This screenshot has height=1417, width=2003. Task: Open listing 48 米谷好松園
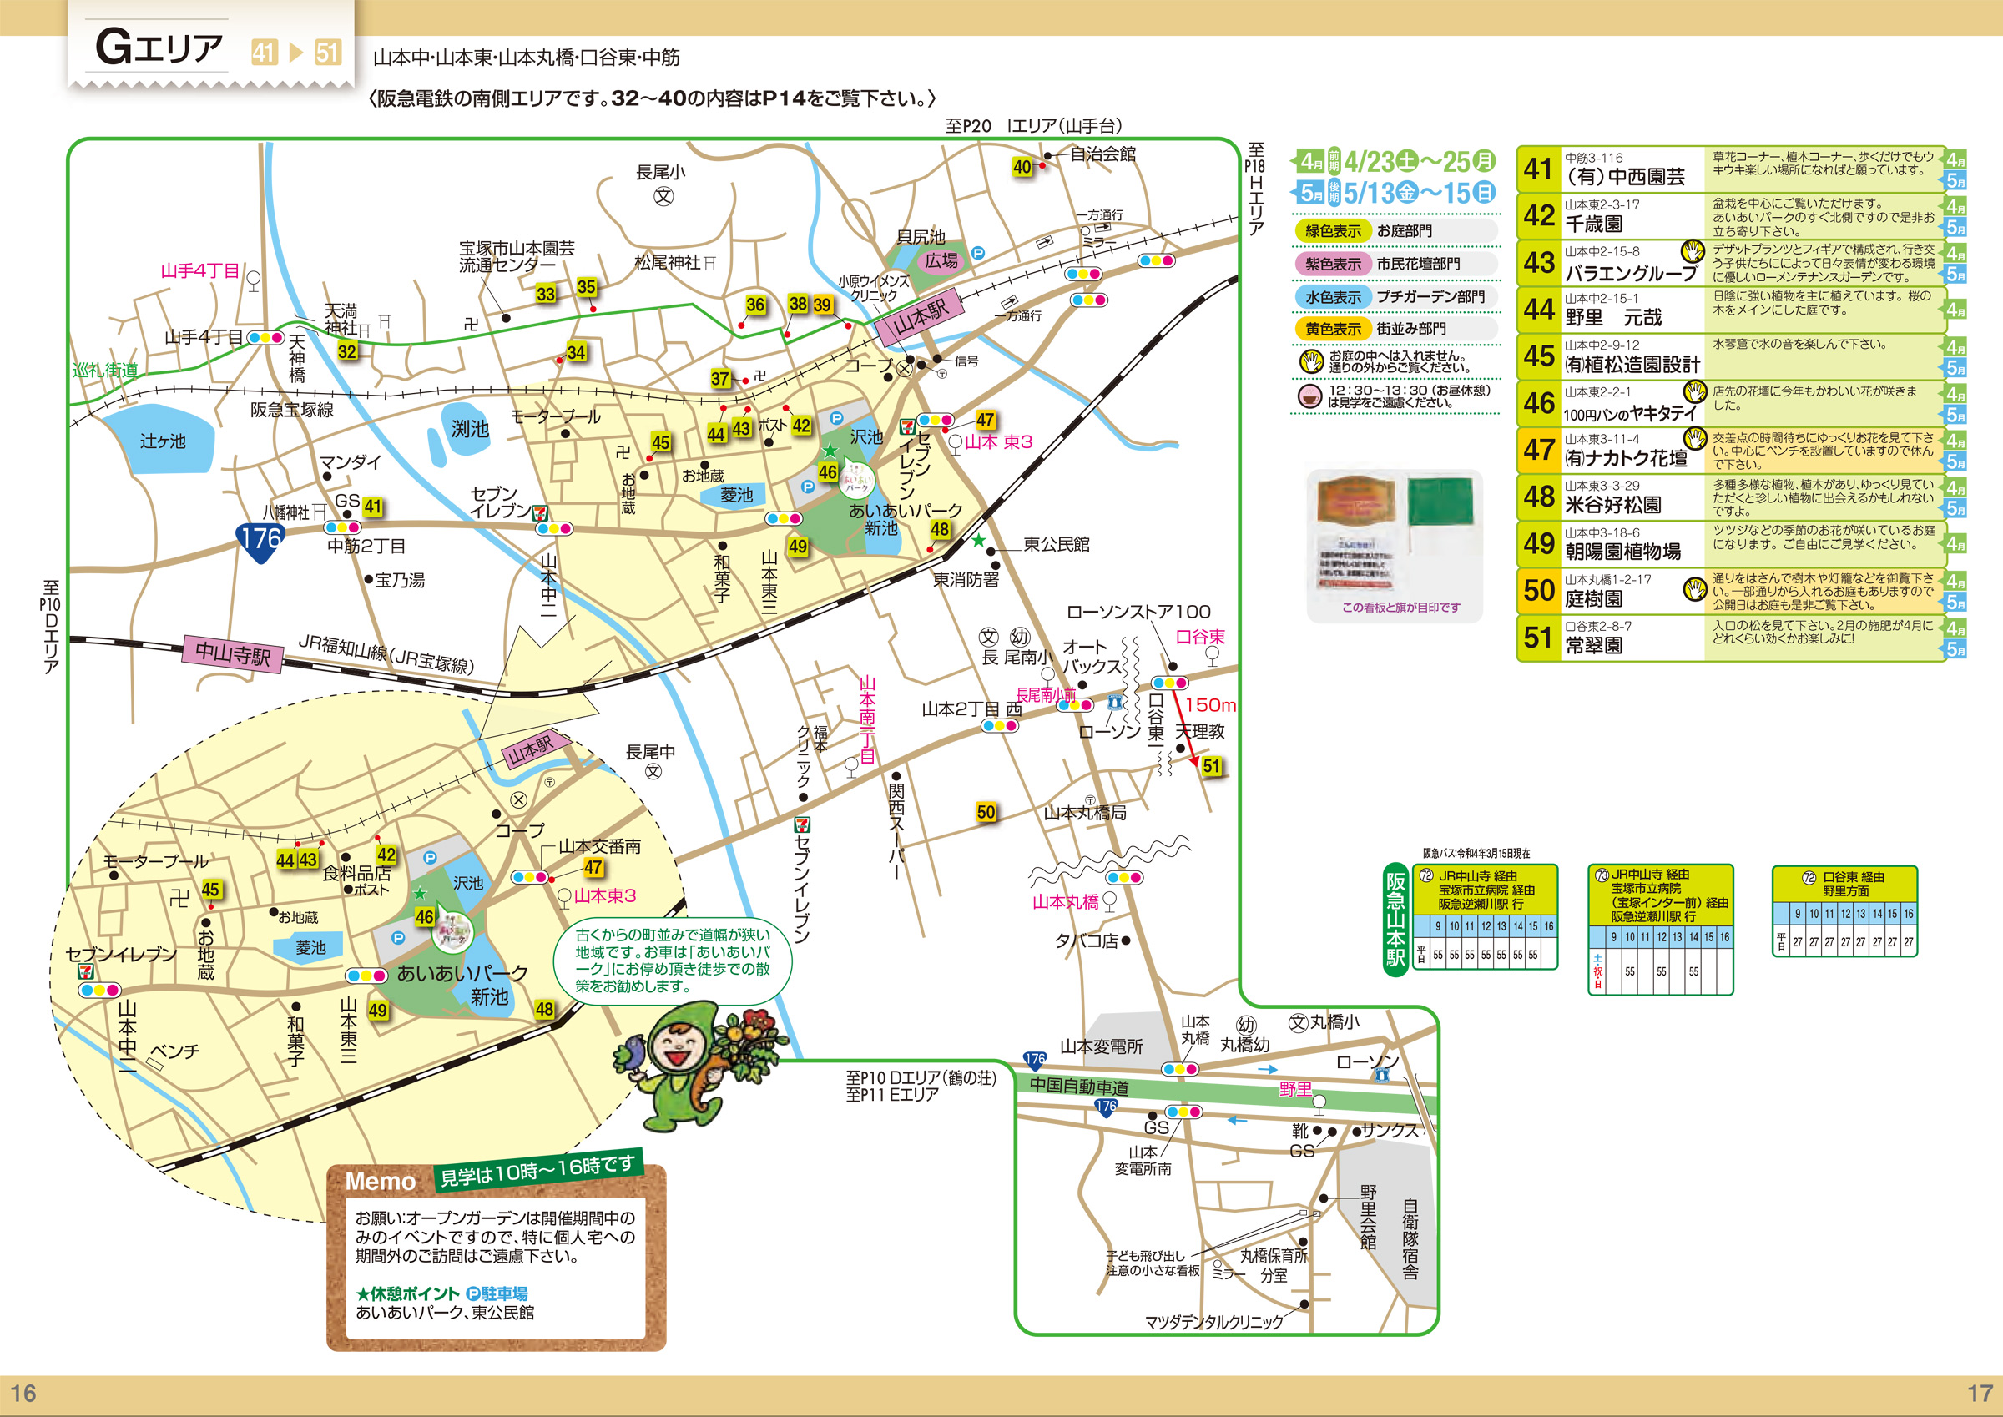coord(1732,497)
